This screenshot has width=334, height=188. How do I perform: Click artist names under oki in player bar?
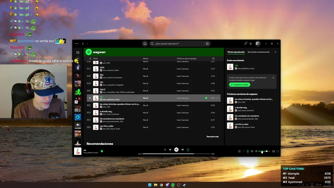(91, 152)
